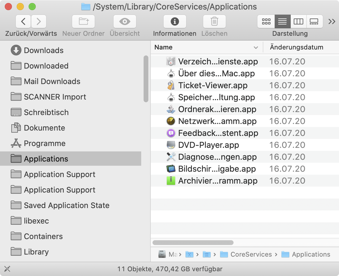339x276 pixels.
Task: Switch to icon view display mode
Action: tap(266, 21)
